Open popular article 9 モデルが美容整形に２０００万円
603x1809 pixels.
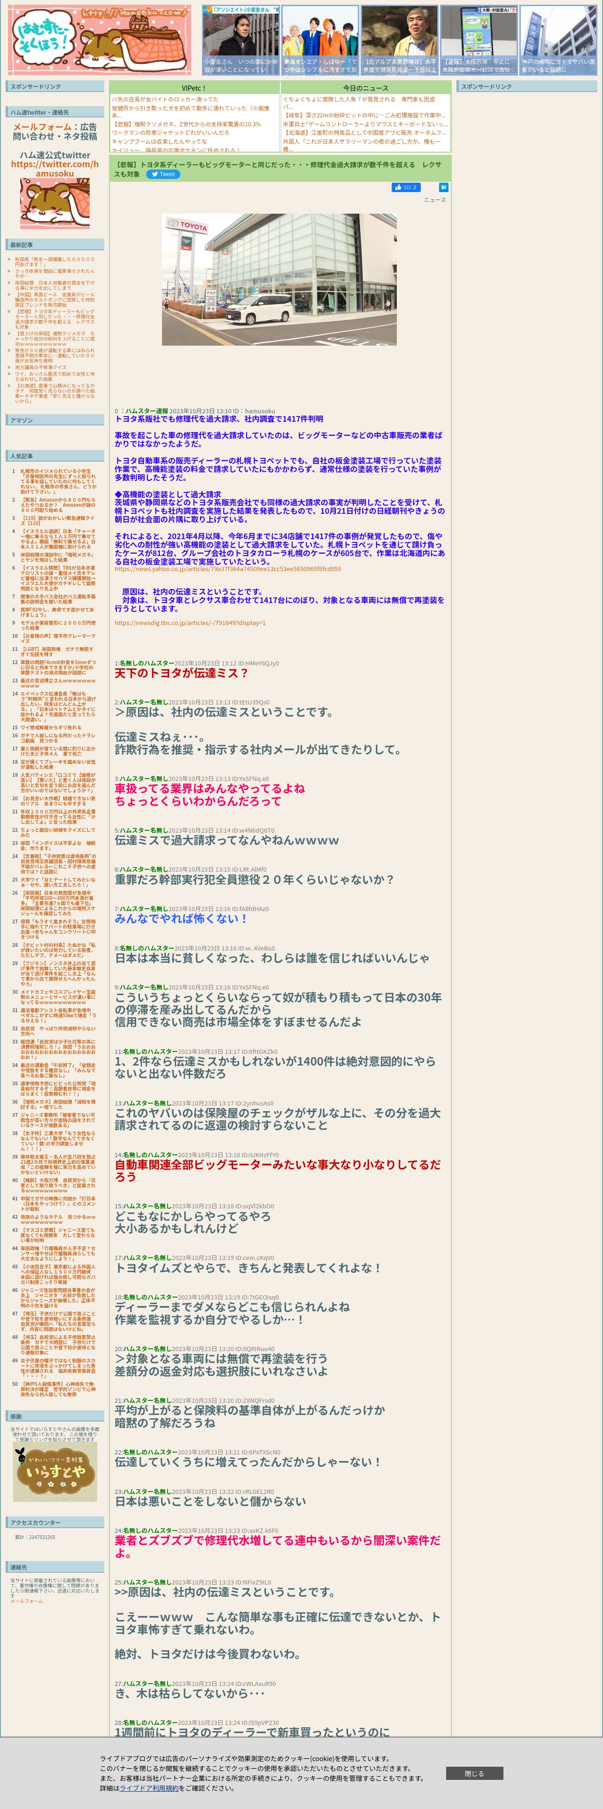pos(58,625)
